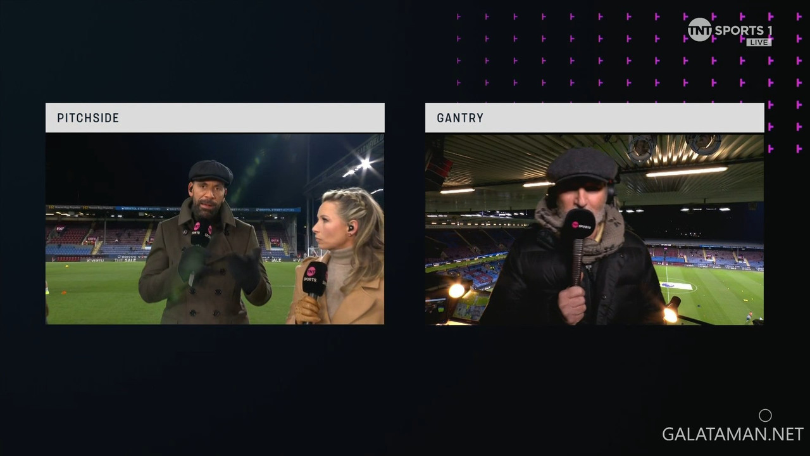Click the GALATAMAN.NET watermark text
The width and height of the screenshot is (810, 456).
[x=733, y=434]
